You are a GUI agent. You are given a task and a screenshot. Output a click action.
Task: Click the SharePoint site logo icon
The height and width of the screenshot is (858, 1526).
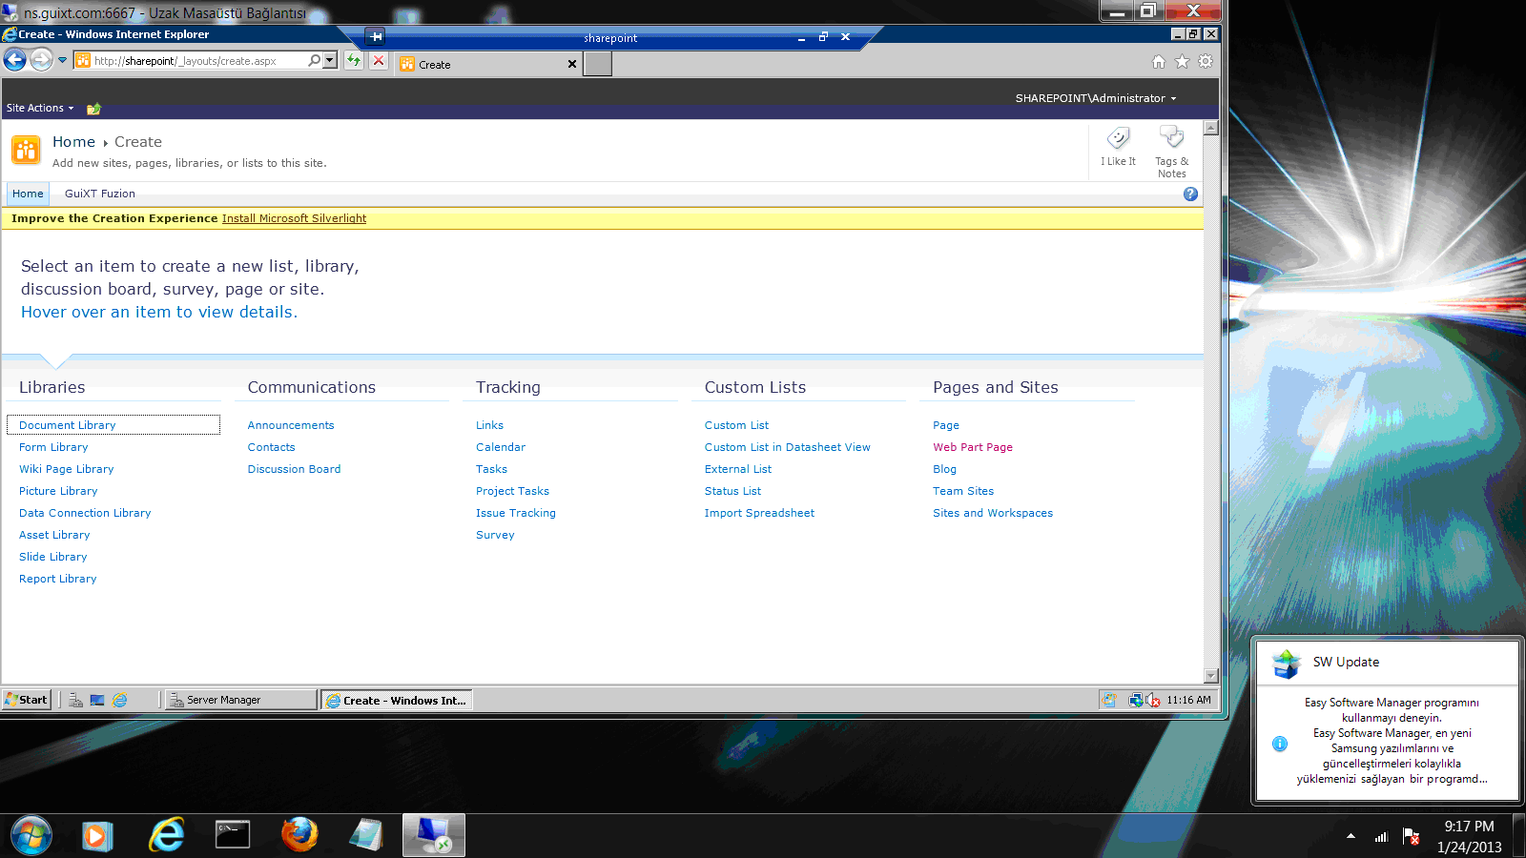coord(26,150)
